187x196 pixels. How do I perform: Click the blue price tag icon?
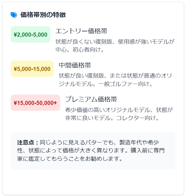pyautogui.click(x=14, y=15)
